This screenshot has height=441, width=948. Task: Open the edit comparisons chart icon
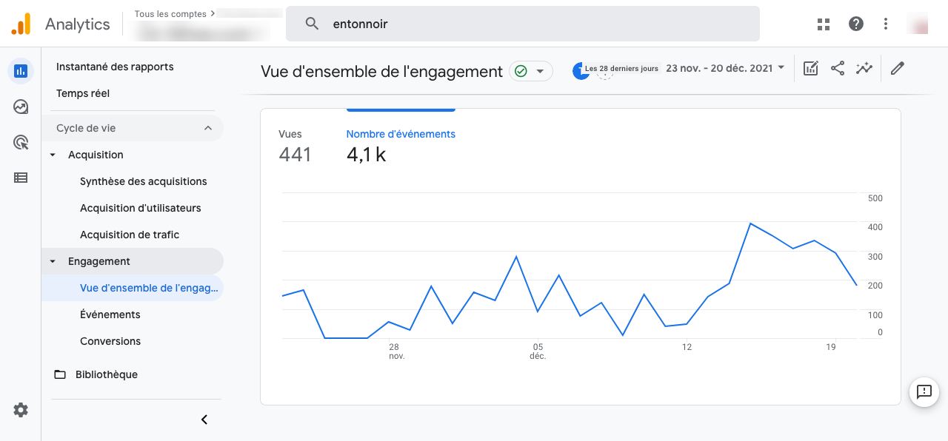[811, 69]
